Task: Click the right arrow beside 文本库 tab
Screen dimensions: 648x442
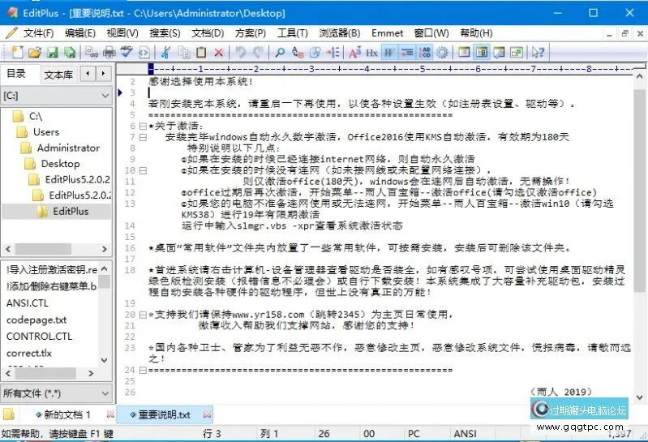Action: [103, 74]
